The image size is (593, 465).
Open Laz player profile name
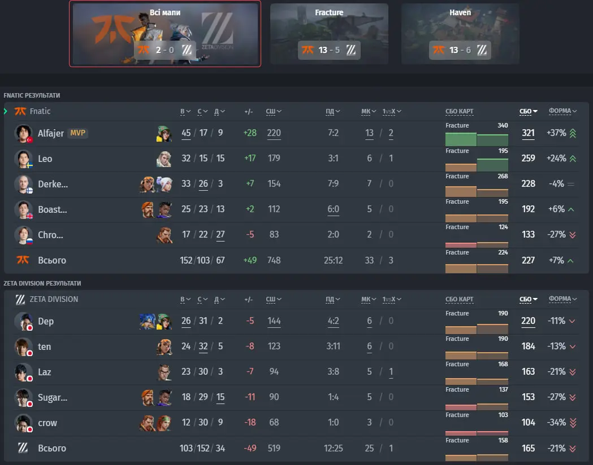44,372
